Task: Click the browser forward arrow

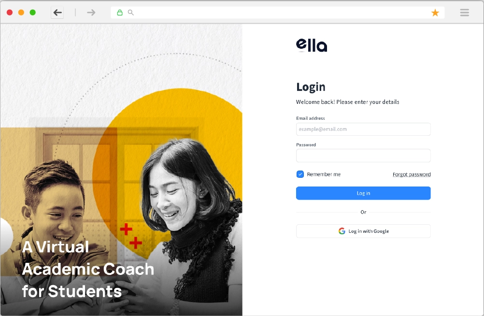Action: [x=91, y=13]
